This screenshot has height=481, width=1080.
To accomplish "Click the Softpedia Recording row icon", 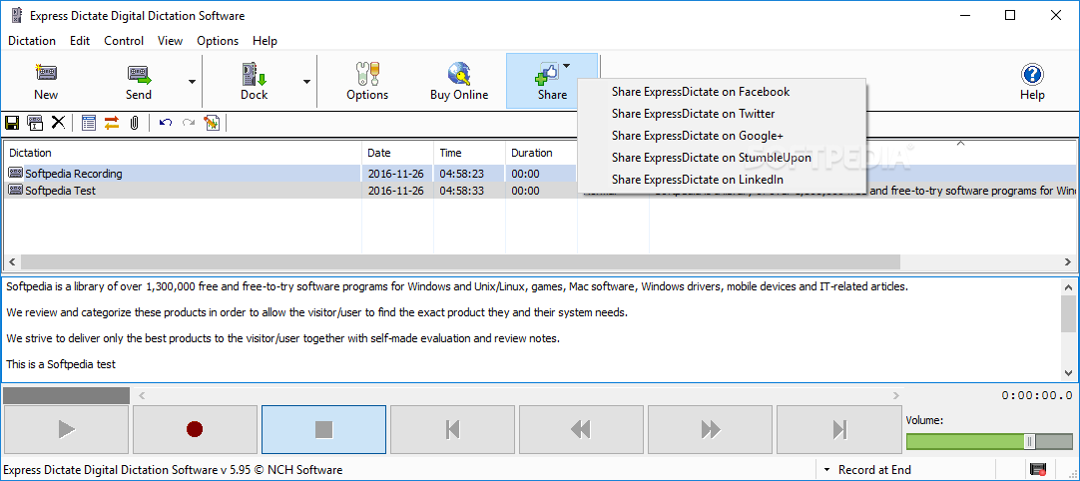I will 15,173.
